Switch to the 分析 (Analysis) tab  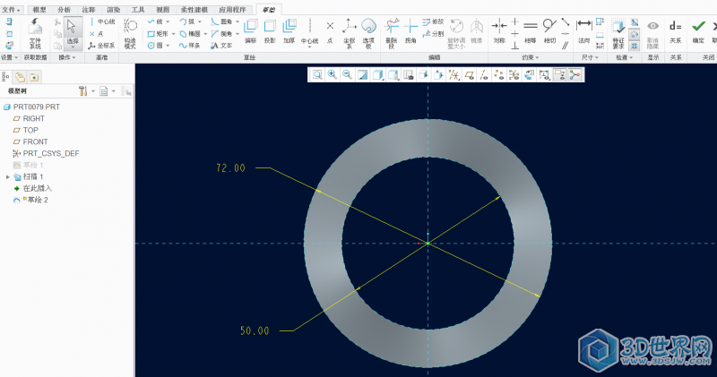tap(64, 8)
